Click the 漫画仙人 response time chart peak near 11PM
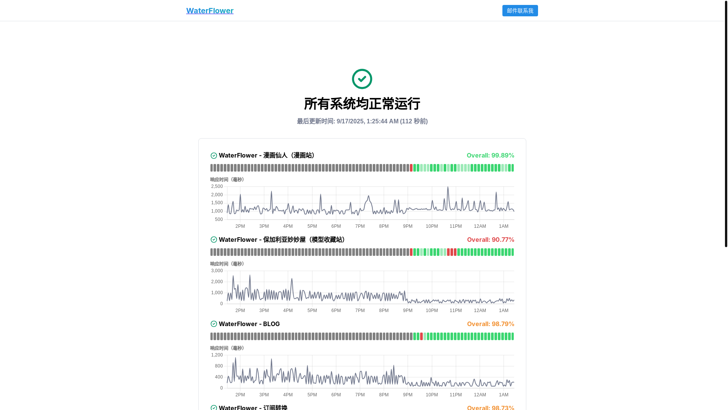The width and height of the screenshot is (728, 410). pyautogui.click(x=448, y=187)
